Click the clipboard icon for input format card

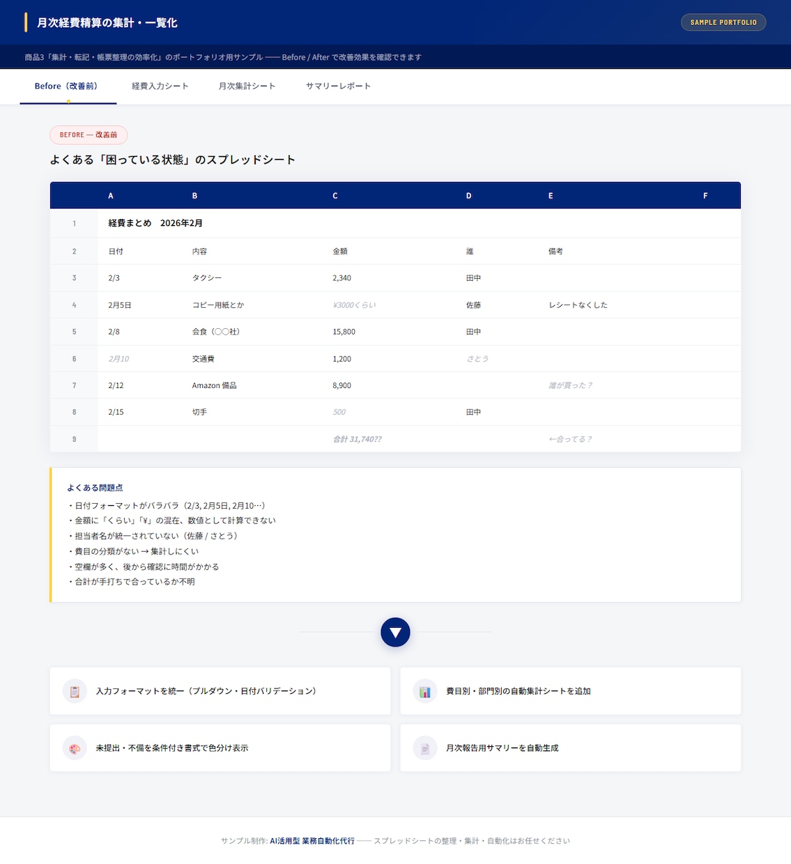click(75, 691)
